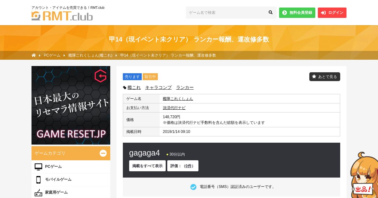Open the ランカー tag link

point(185,88)
